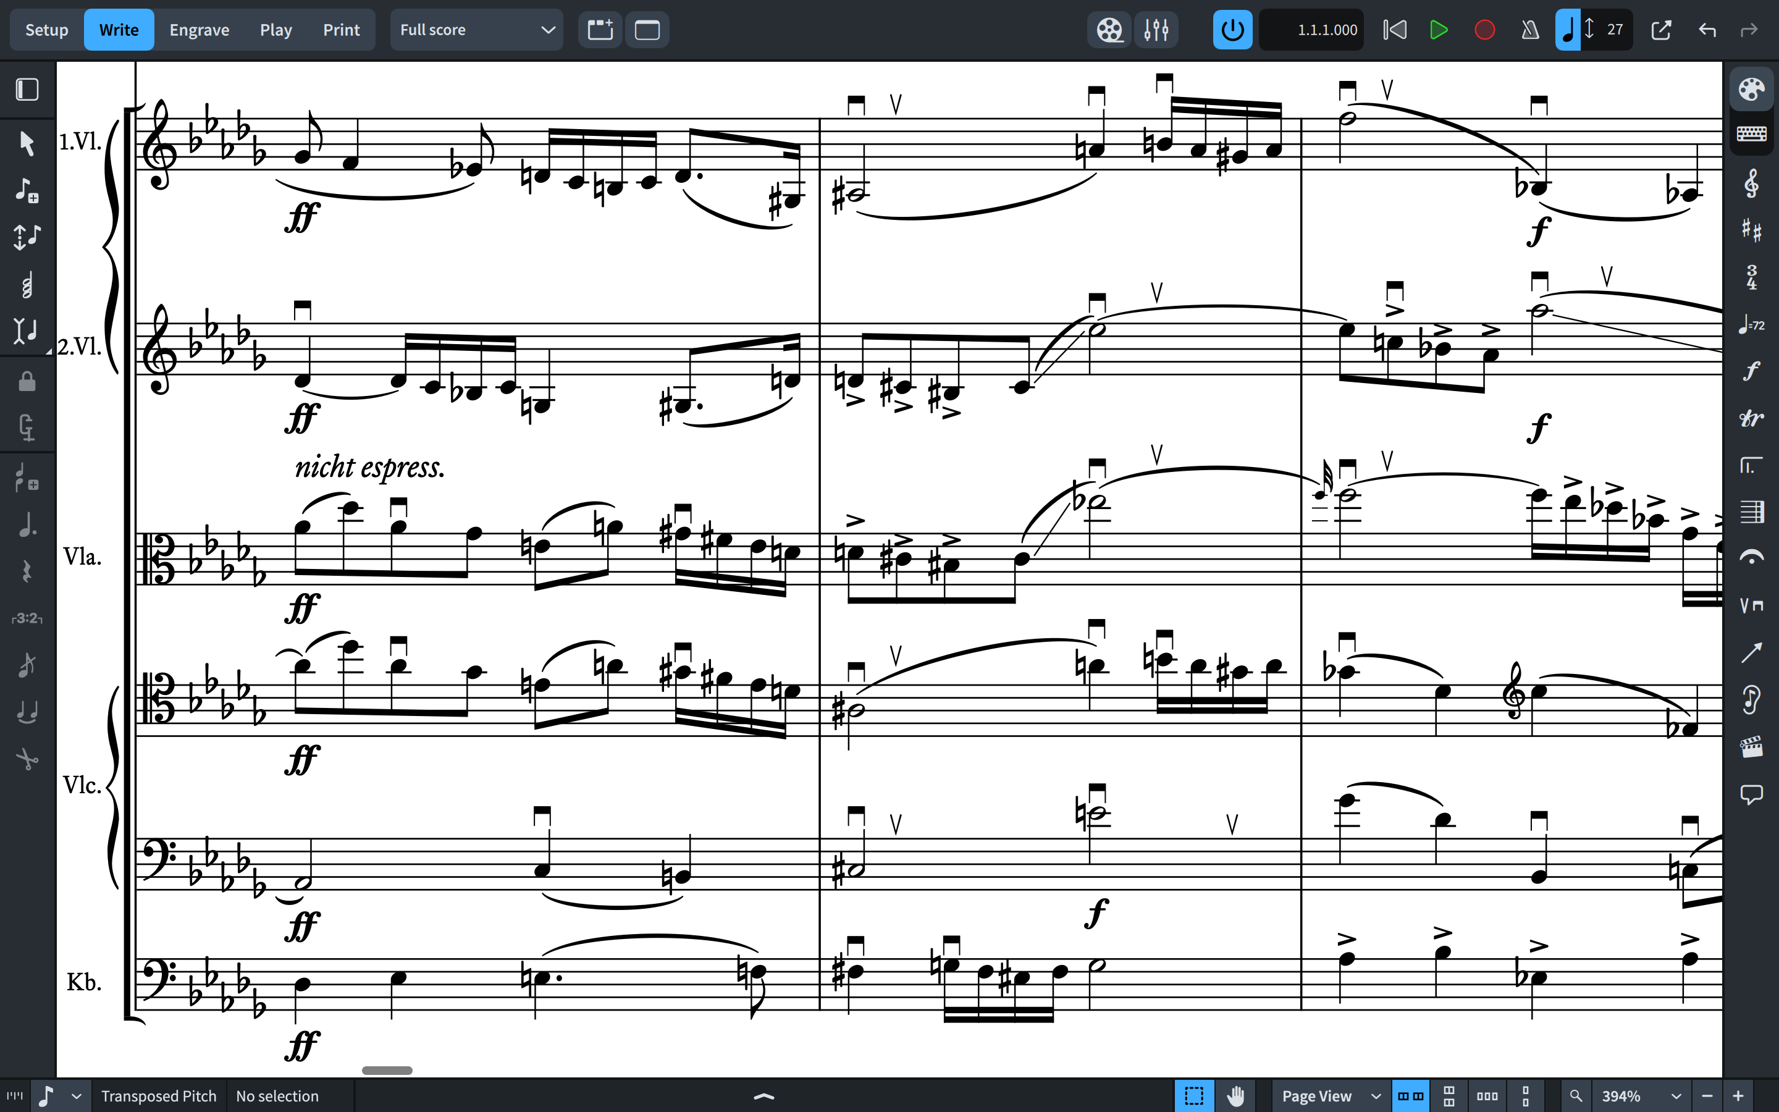The height and width of the screenshot is (1112, 1779).
Task: Select the Scissors cut tool
Action: 27,759
